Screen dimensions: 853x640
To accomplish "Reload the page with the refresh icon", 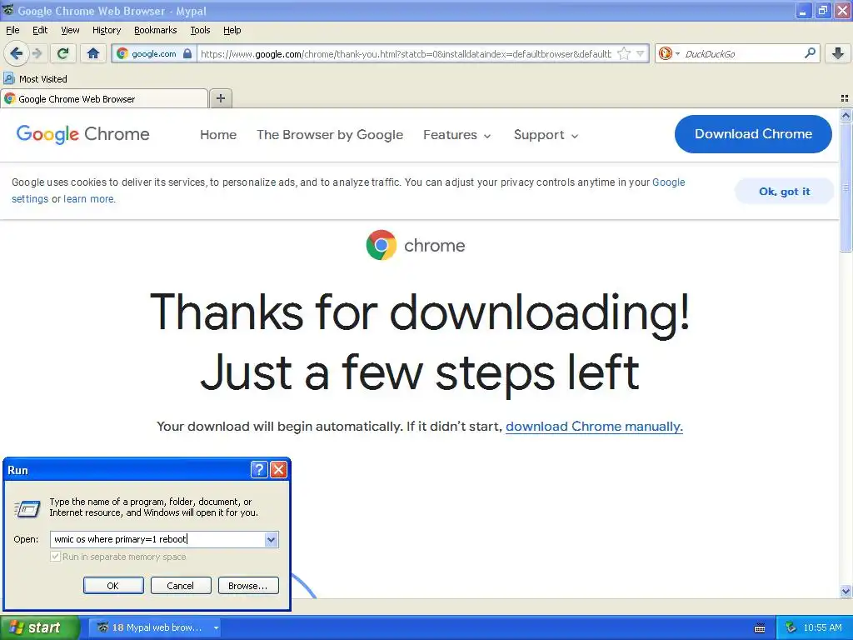I will tap(63, 53).
